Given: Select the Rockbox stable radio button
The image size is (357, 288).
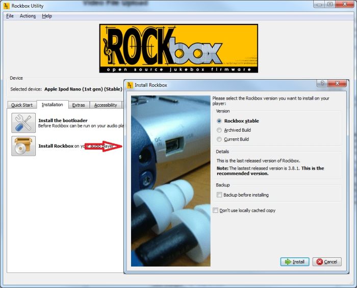Looking at the screenshot, I should [219, 121].
